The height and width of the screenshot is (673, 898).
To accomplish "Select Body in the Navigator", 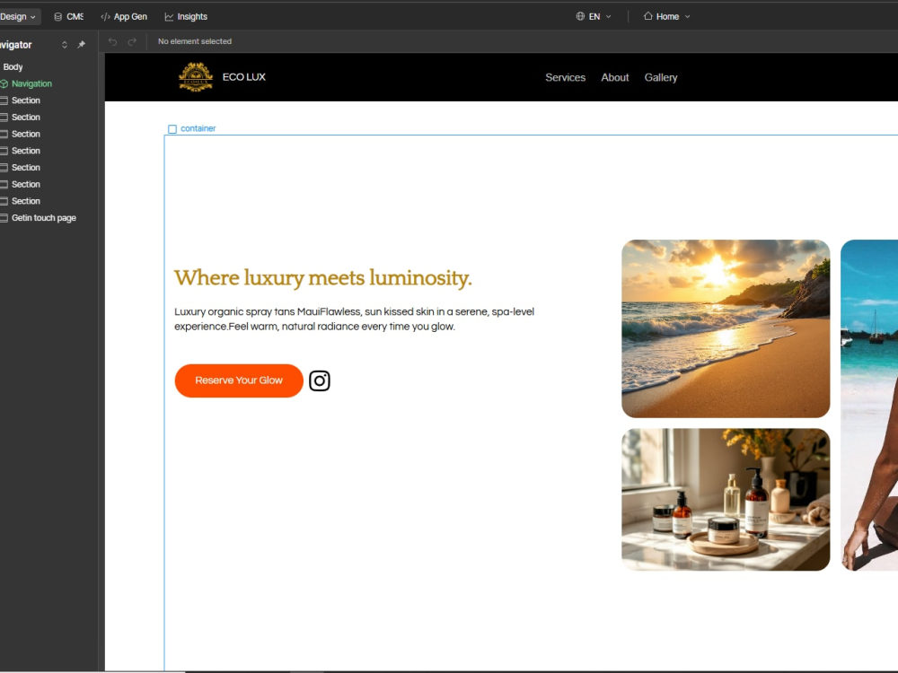I will (13, 67).
